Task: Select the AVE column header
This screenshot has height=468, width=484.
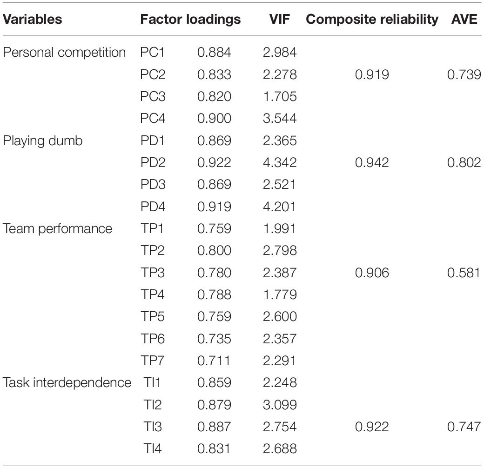Action: (x=464, y=19)
